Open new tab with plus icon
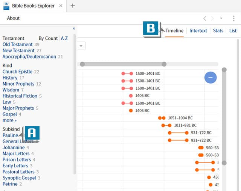 click(73, 6)
